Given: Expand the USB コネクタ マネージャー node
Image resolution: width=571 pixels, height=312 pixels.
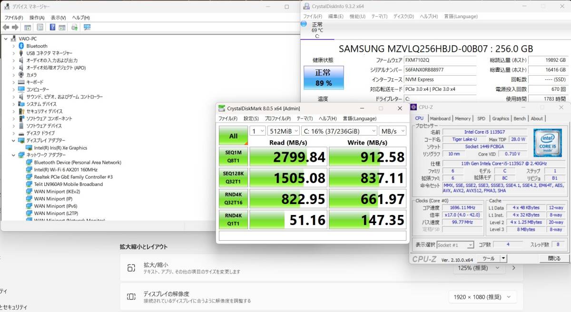Looking at the screenshot, I should coord(13,53).
